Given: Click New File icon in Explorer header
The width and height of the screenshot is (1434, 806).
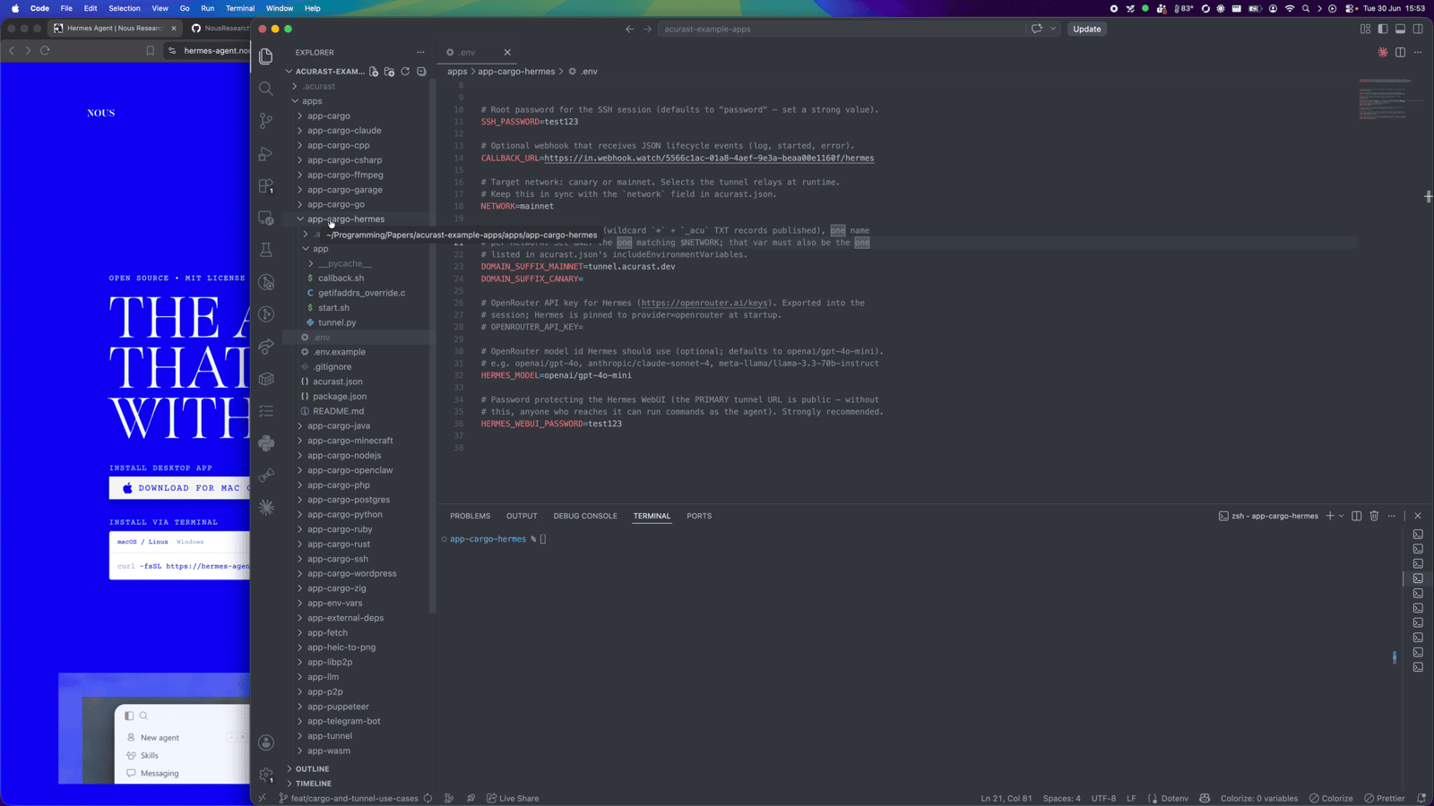Looking at the screenshot, I should click(374, 72).
